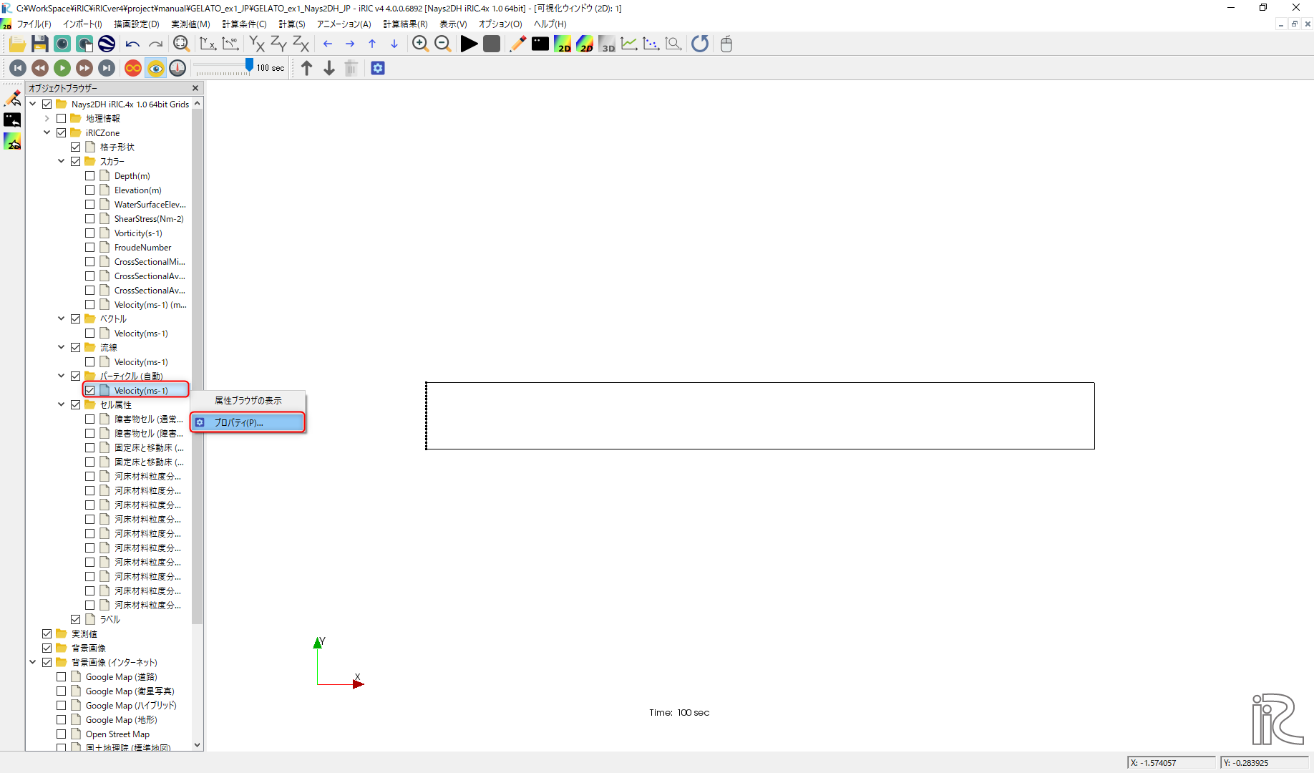Click the zoom in magnifier icon
This screenshot has height=773, width=1314.
tap(420, 44)
